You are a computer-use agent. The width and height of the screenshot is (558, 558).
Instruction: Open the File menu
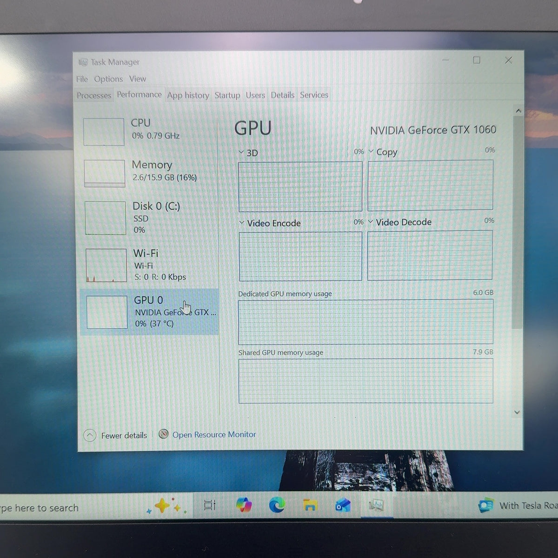pos(82,79)
